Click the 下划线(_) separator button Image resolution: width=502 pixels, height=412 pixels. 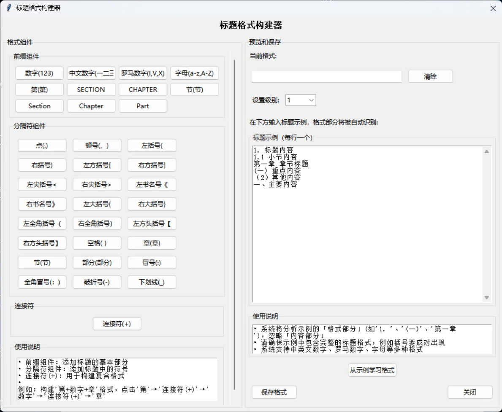coord(152,282)
